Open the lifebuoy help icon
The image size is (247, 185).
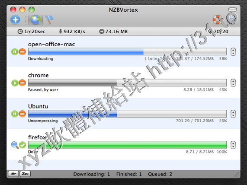tap(218, 19)
